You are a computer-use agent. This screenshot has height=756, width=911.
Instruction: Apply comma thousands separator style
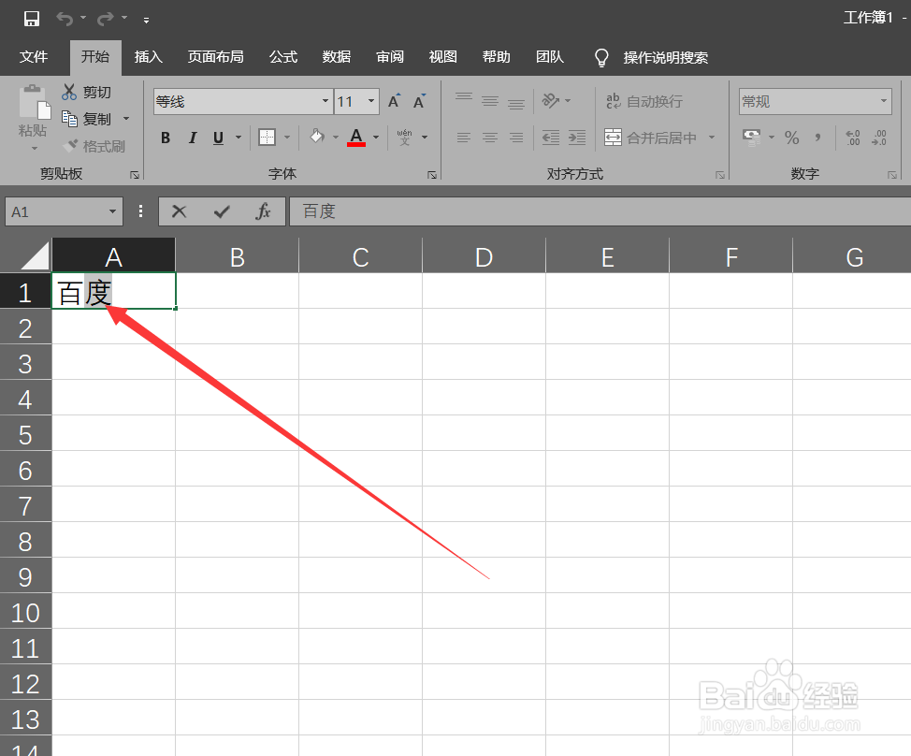tap(818, 138)
